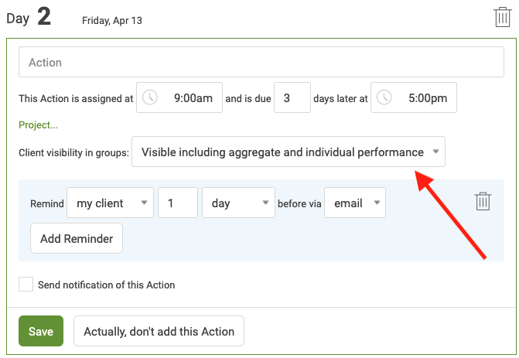The width and height of the screenshot is (519, 358).
Task: Click the Send notification of this Action label
Action: click(106, 285)
